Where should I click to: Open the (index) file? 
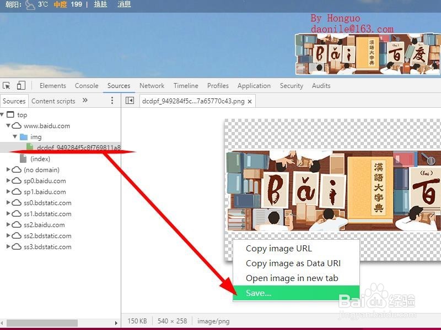[x=40, y=159]
